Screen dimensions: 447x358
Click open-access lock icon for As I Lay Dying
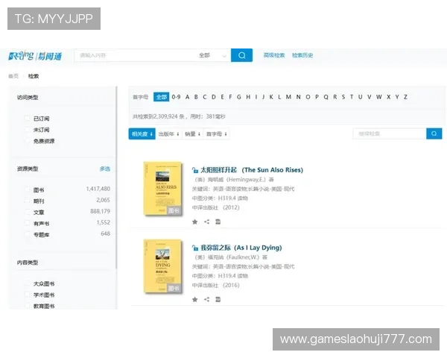[195, 248]
